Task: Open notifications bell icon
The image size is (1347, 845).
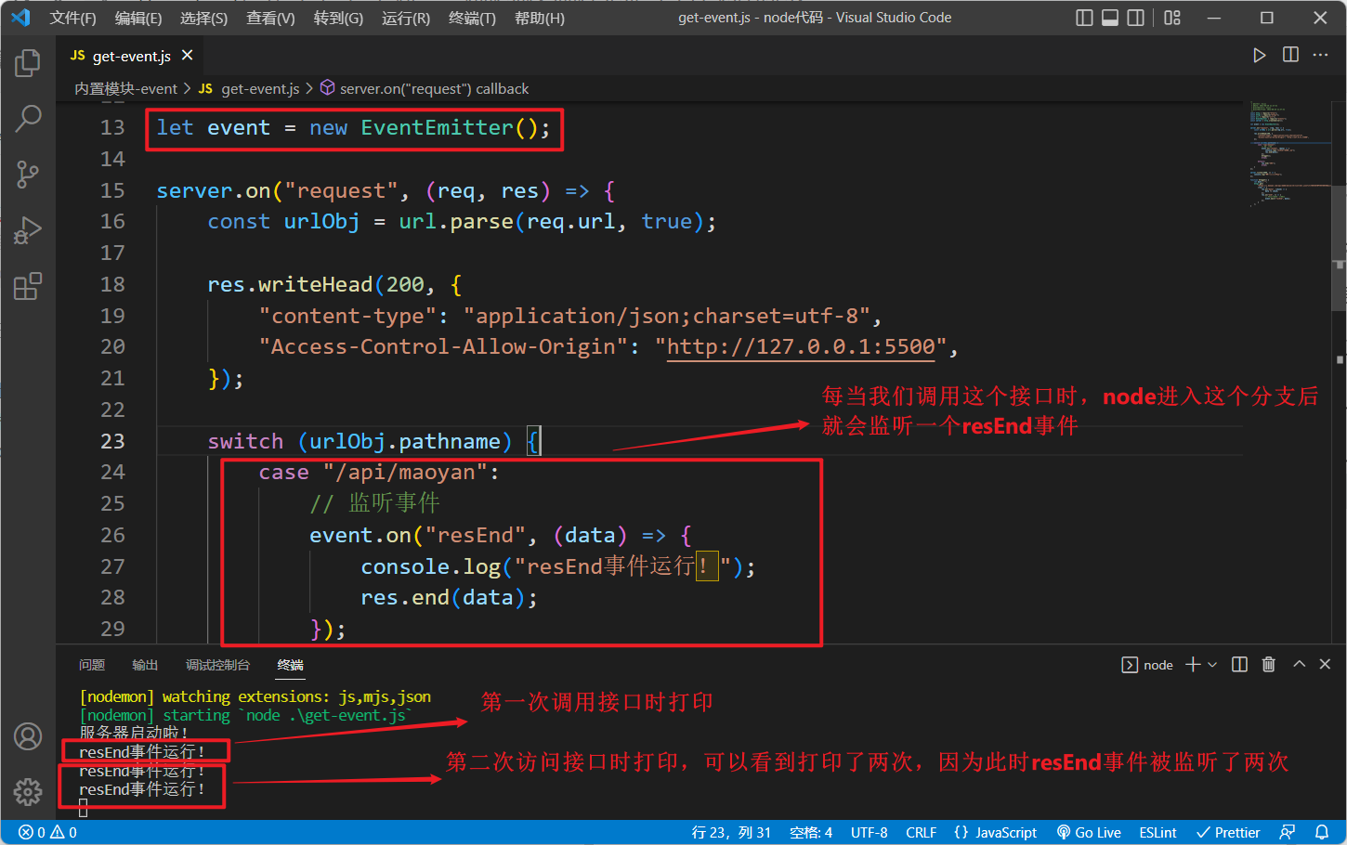Action: [1322, 833]
